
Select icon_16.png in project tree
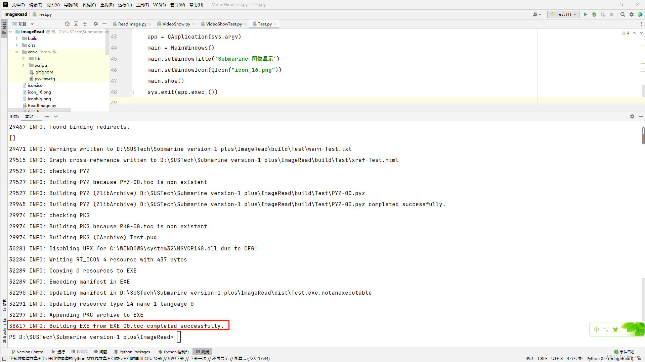coord(39,92)
